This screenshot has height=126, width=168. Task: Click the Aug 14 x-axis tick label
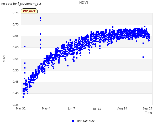[x=122, y=108]
